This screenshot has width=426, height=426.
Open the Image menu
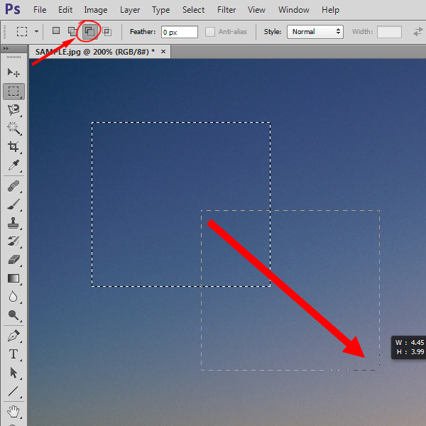tap(96, 10)
